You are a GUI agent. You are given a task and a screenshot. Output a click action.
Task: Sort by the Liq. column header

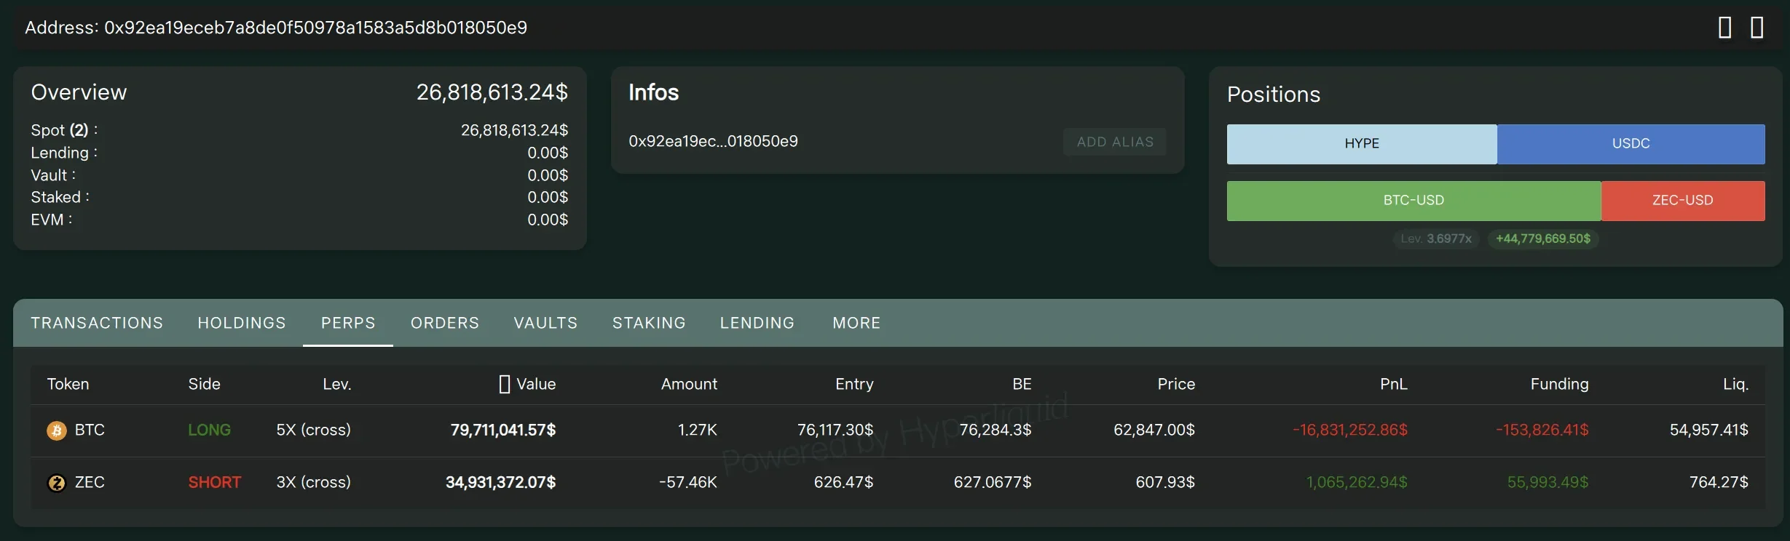[1735, 384]
